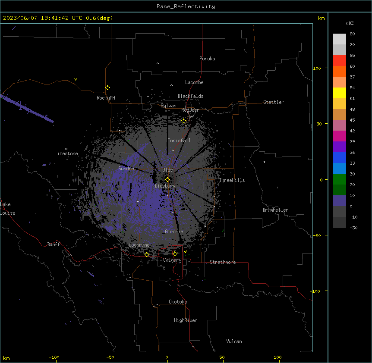
Task: Click the white caret marker west of Lacombe
Action: coord(171,85)
